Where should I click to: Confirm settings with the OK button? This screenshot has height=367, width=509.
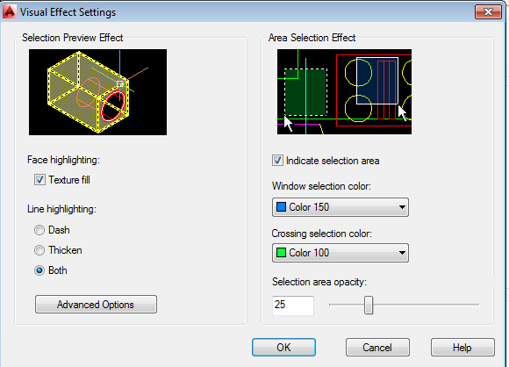click(x=283, y=347)
